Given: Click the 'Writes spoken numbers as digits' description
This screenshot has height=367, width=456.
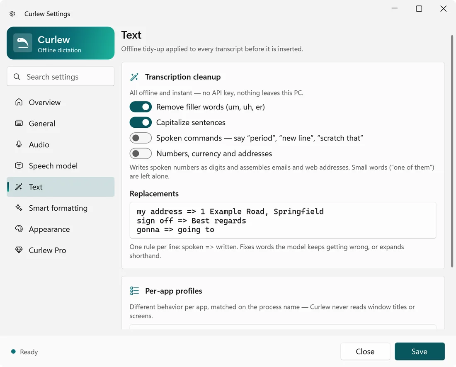Looking at the screenshot, I should tap(282, 172).
